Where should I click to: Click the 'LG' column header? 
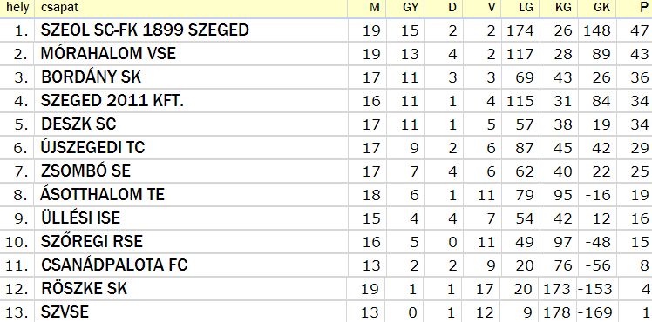click(x=526, y=9)
